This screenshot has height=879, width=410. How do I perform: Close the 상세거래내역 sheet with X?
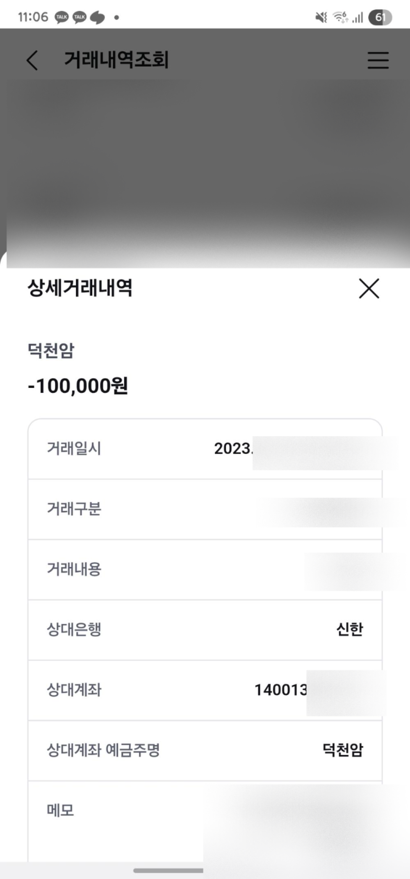pyautogui.click(x=369, y=288)
